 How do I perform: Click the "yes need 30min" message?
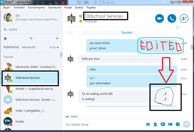pyautogui.click(x=100, y=43)
